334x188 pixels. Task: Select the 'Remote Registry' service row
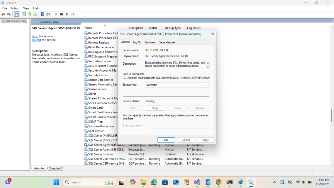[100, 43]
